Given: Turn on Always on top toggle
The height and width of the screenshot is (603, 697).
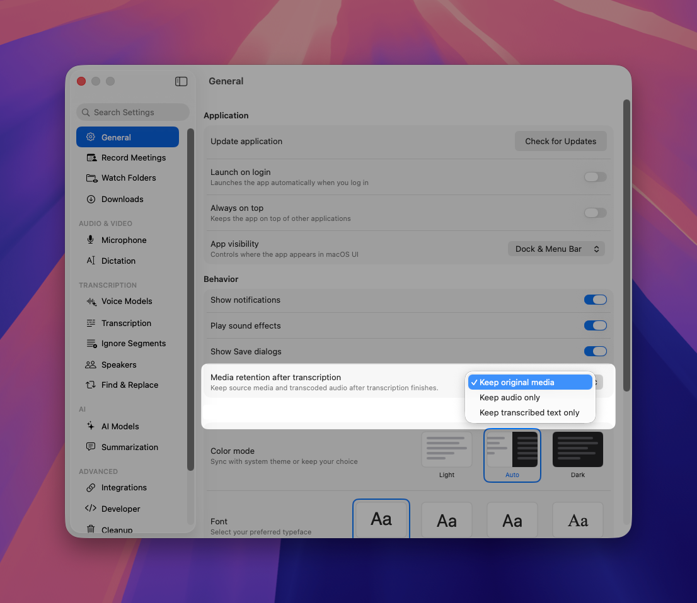Looking at the screenshot, I should [595, 213].
